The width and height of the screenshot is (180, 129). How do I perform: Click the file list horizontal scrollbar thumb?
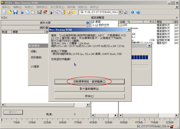pyautogui.click(x=140, y=115)
